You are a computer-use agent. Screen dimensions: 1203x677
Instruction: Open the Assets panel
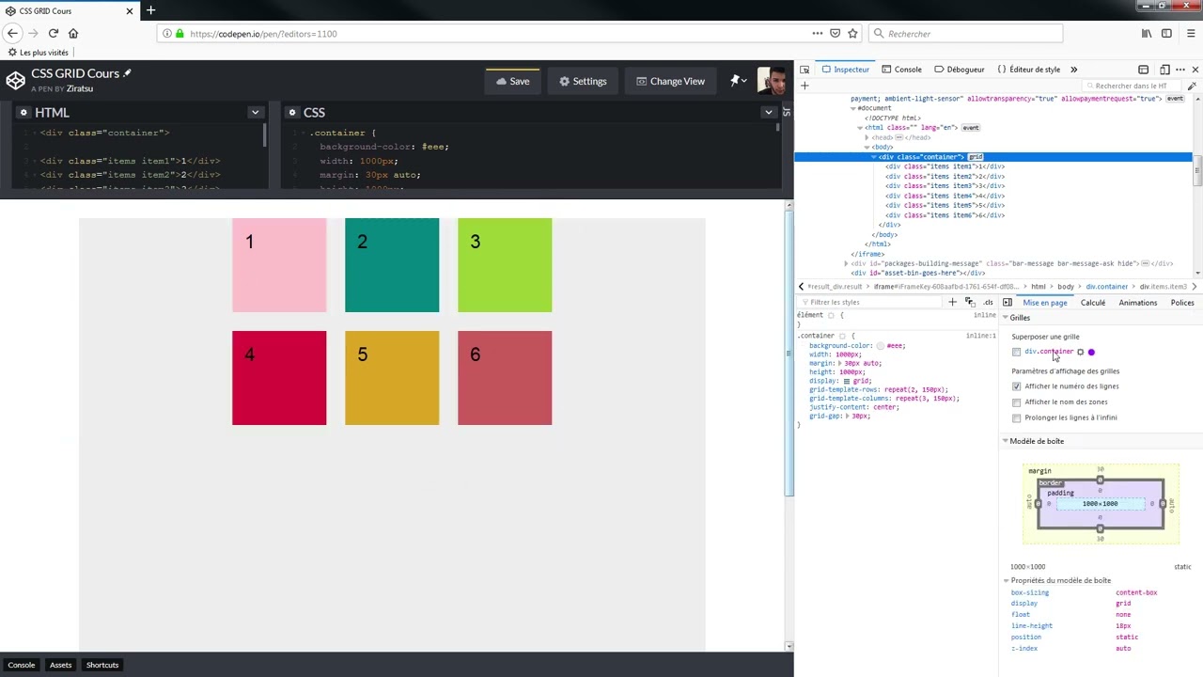point(60,665)
